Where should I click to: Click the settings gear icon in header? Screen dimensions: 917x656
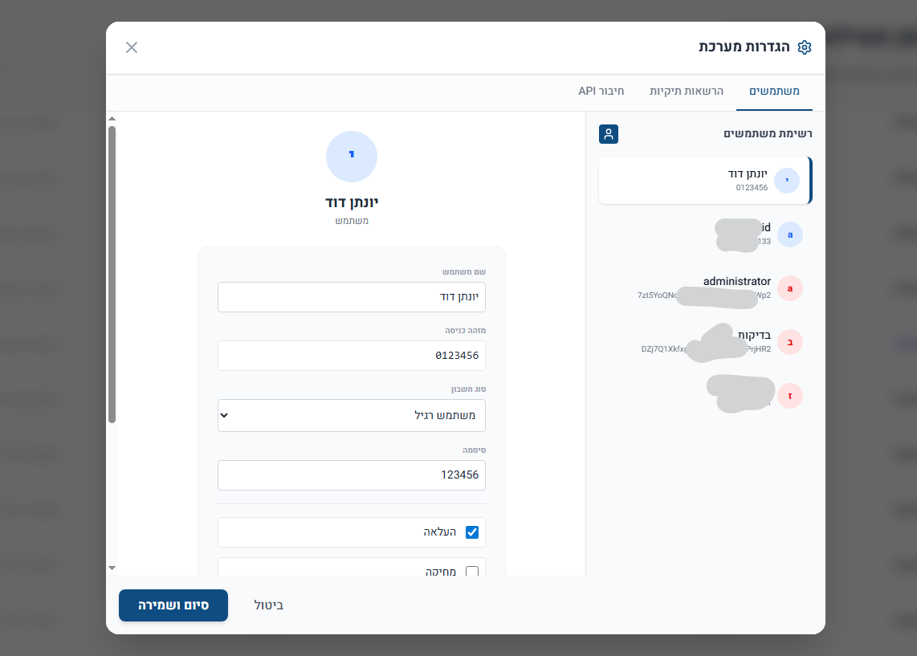click(x=805, y=47)
